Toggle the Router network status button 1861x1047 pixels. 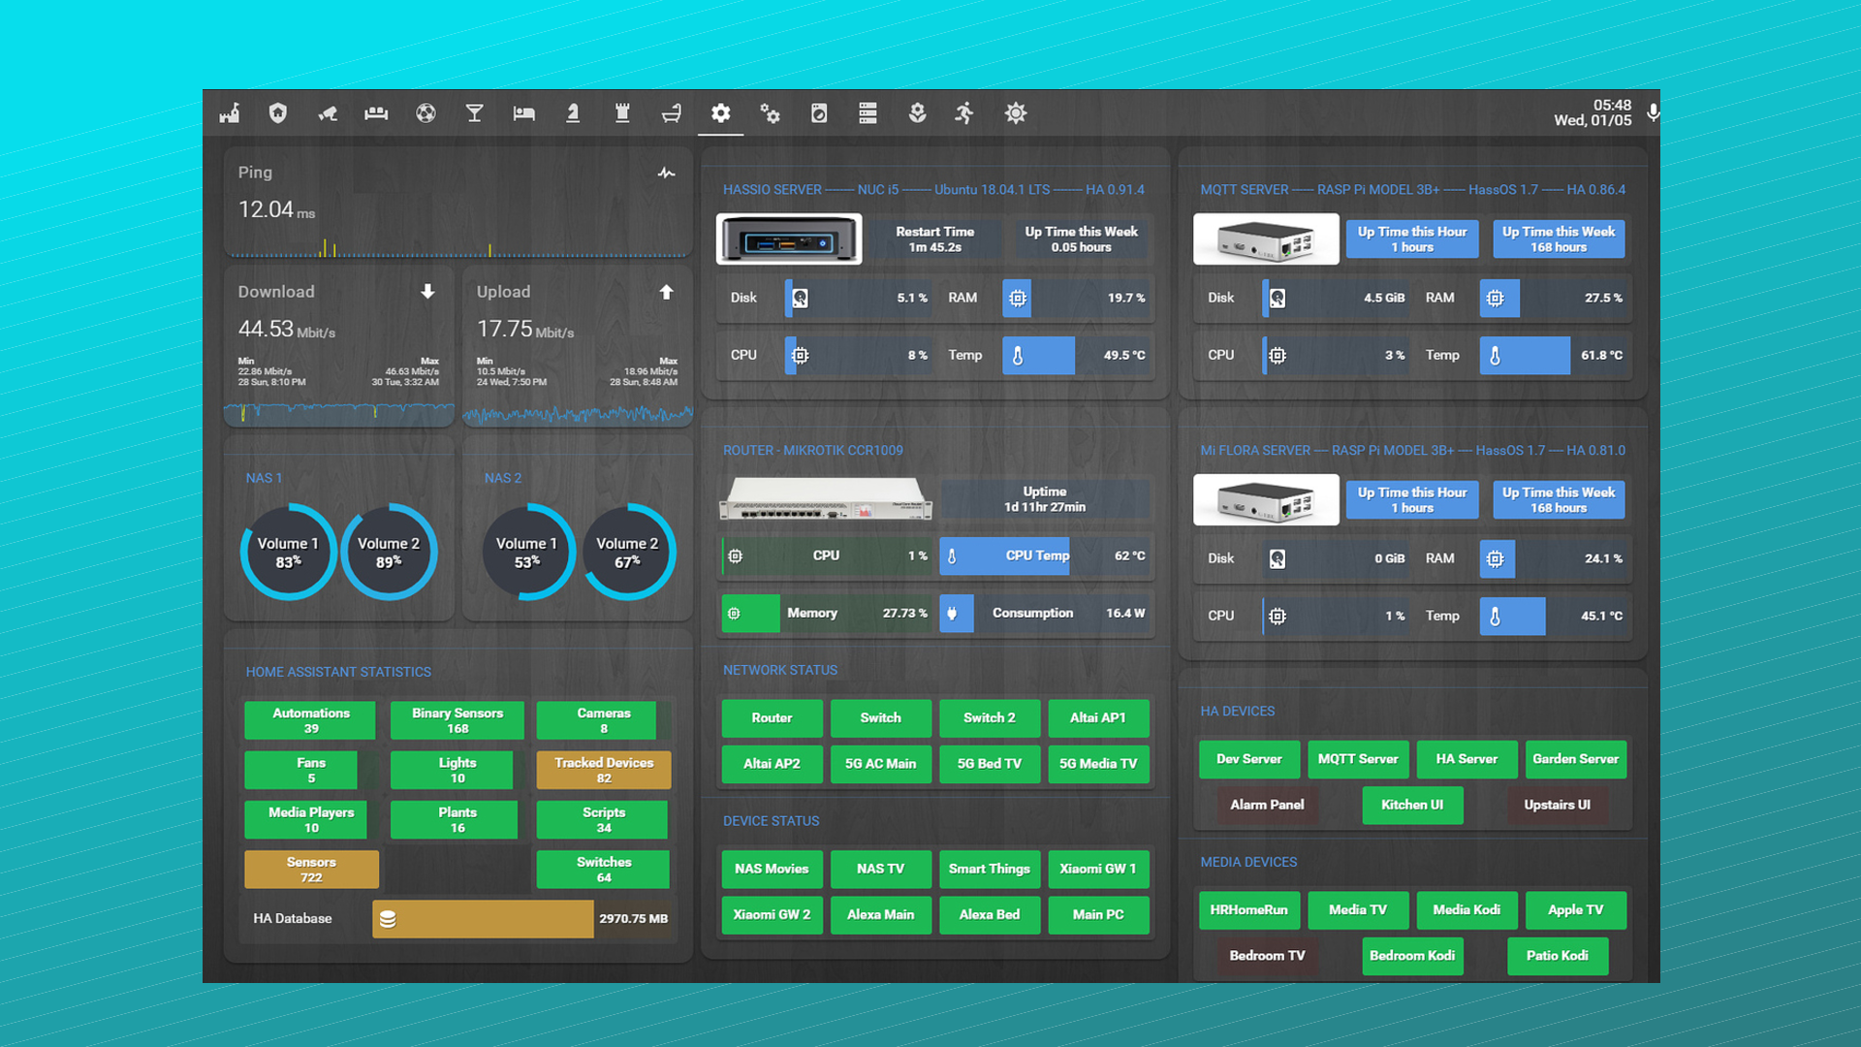(x=772, y=718)
